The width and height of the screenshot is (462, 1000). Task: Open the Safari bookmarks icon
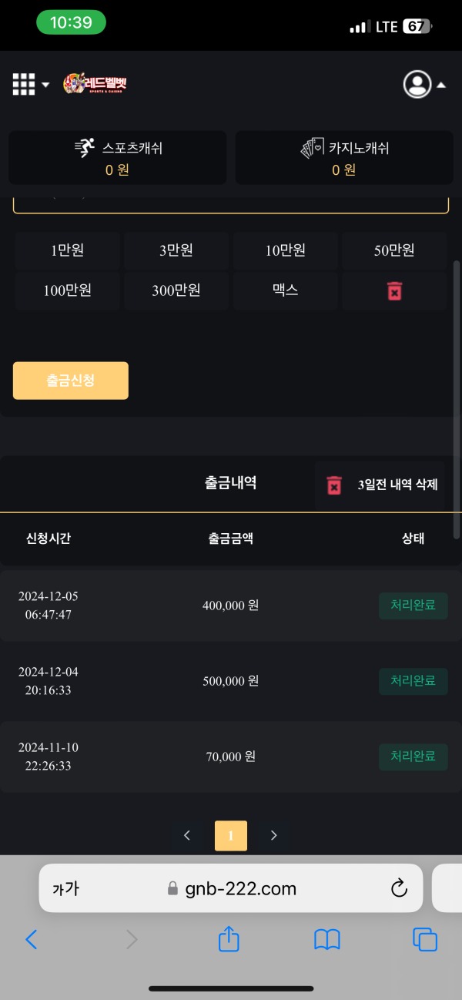[x=326, y=939]
